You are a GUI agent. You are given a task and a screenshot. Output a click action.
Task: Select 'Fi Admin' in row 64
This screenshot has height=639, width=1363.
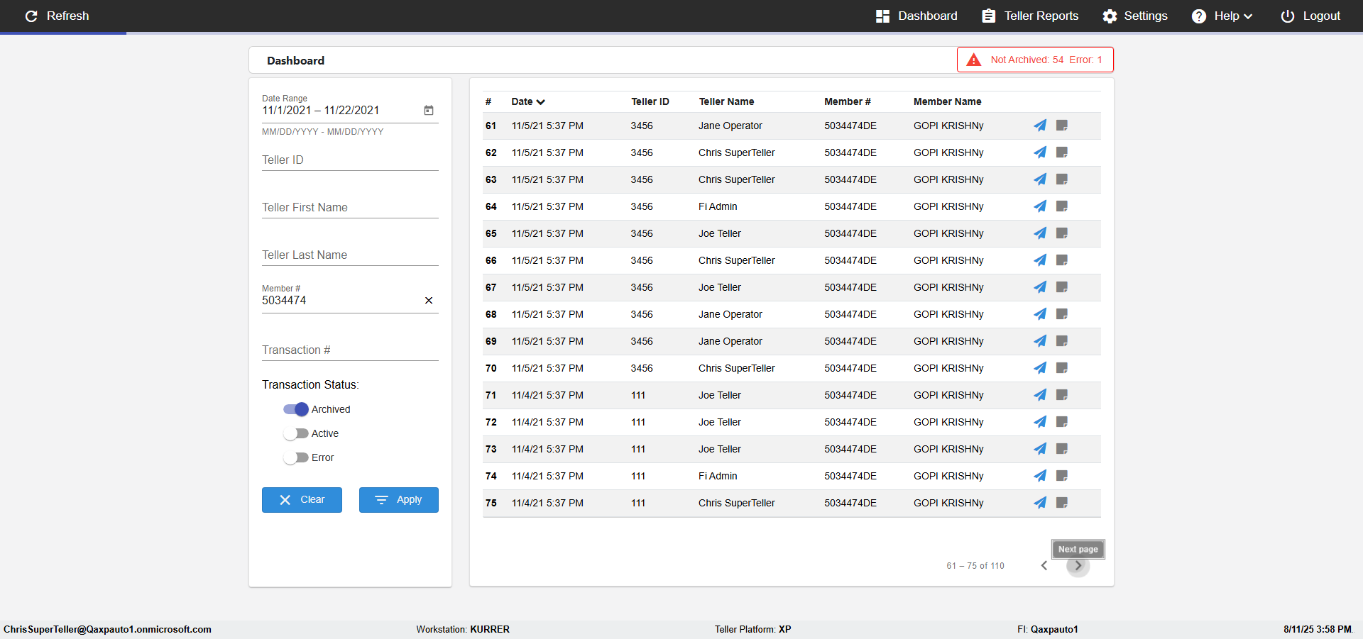[718, 206]
